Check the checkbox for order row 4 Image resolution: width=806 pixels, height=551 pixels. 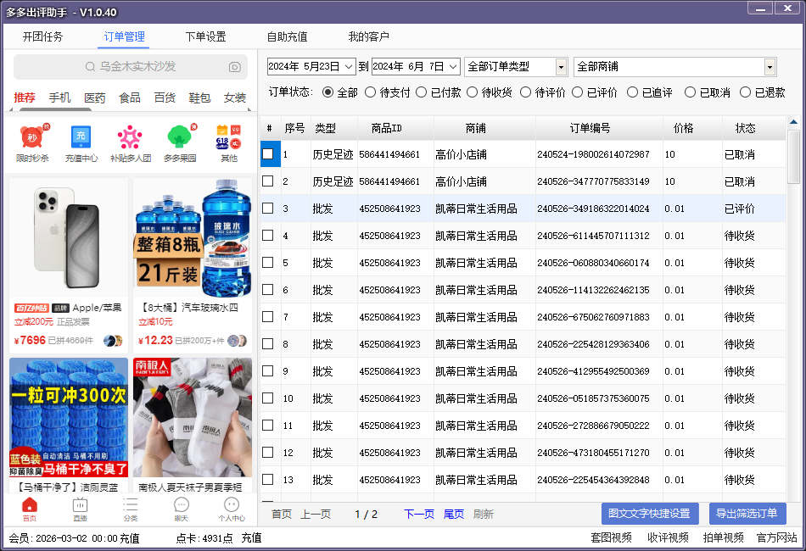click(268, 236)
